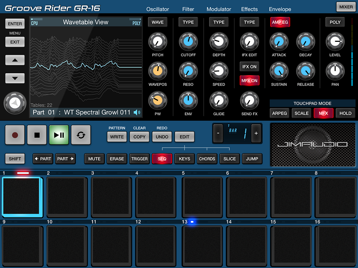Click the RELEASE knob
358x268 pixels.
pyautogui.click(x=306, y=71)
